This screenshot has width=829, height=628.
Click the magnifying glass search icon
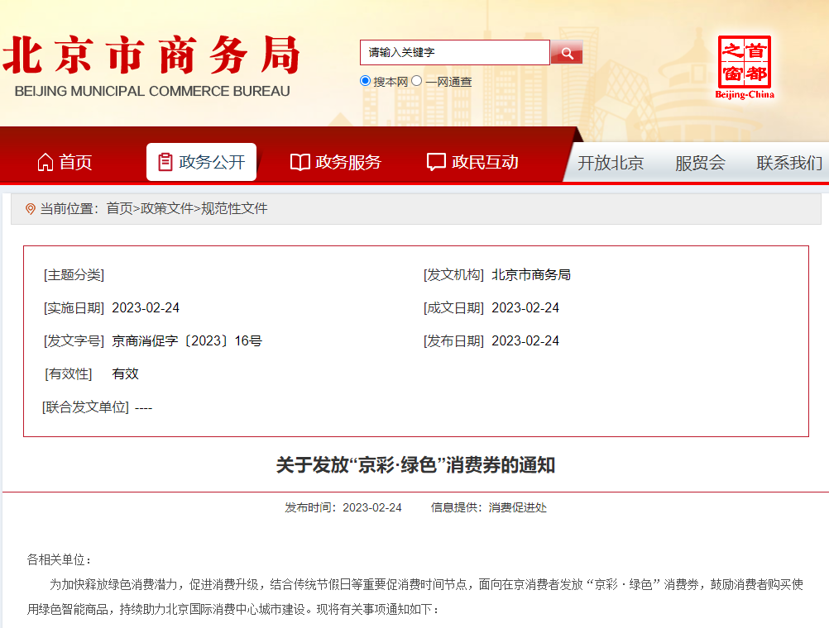(567, 52)
